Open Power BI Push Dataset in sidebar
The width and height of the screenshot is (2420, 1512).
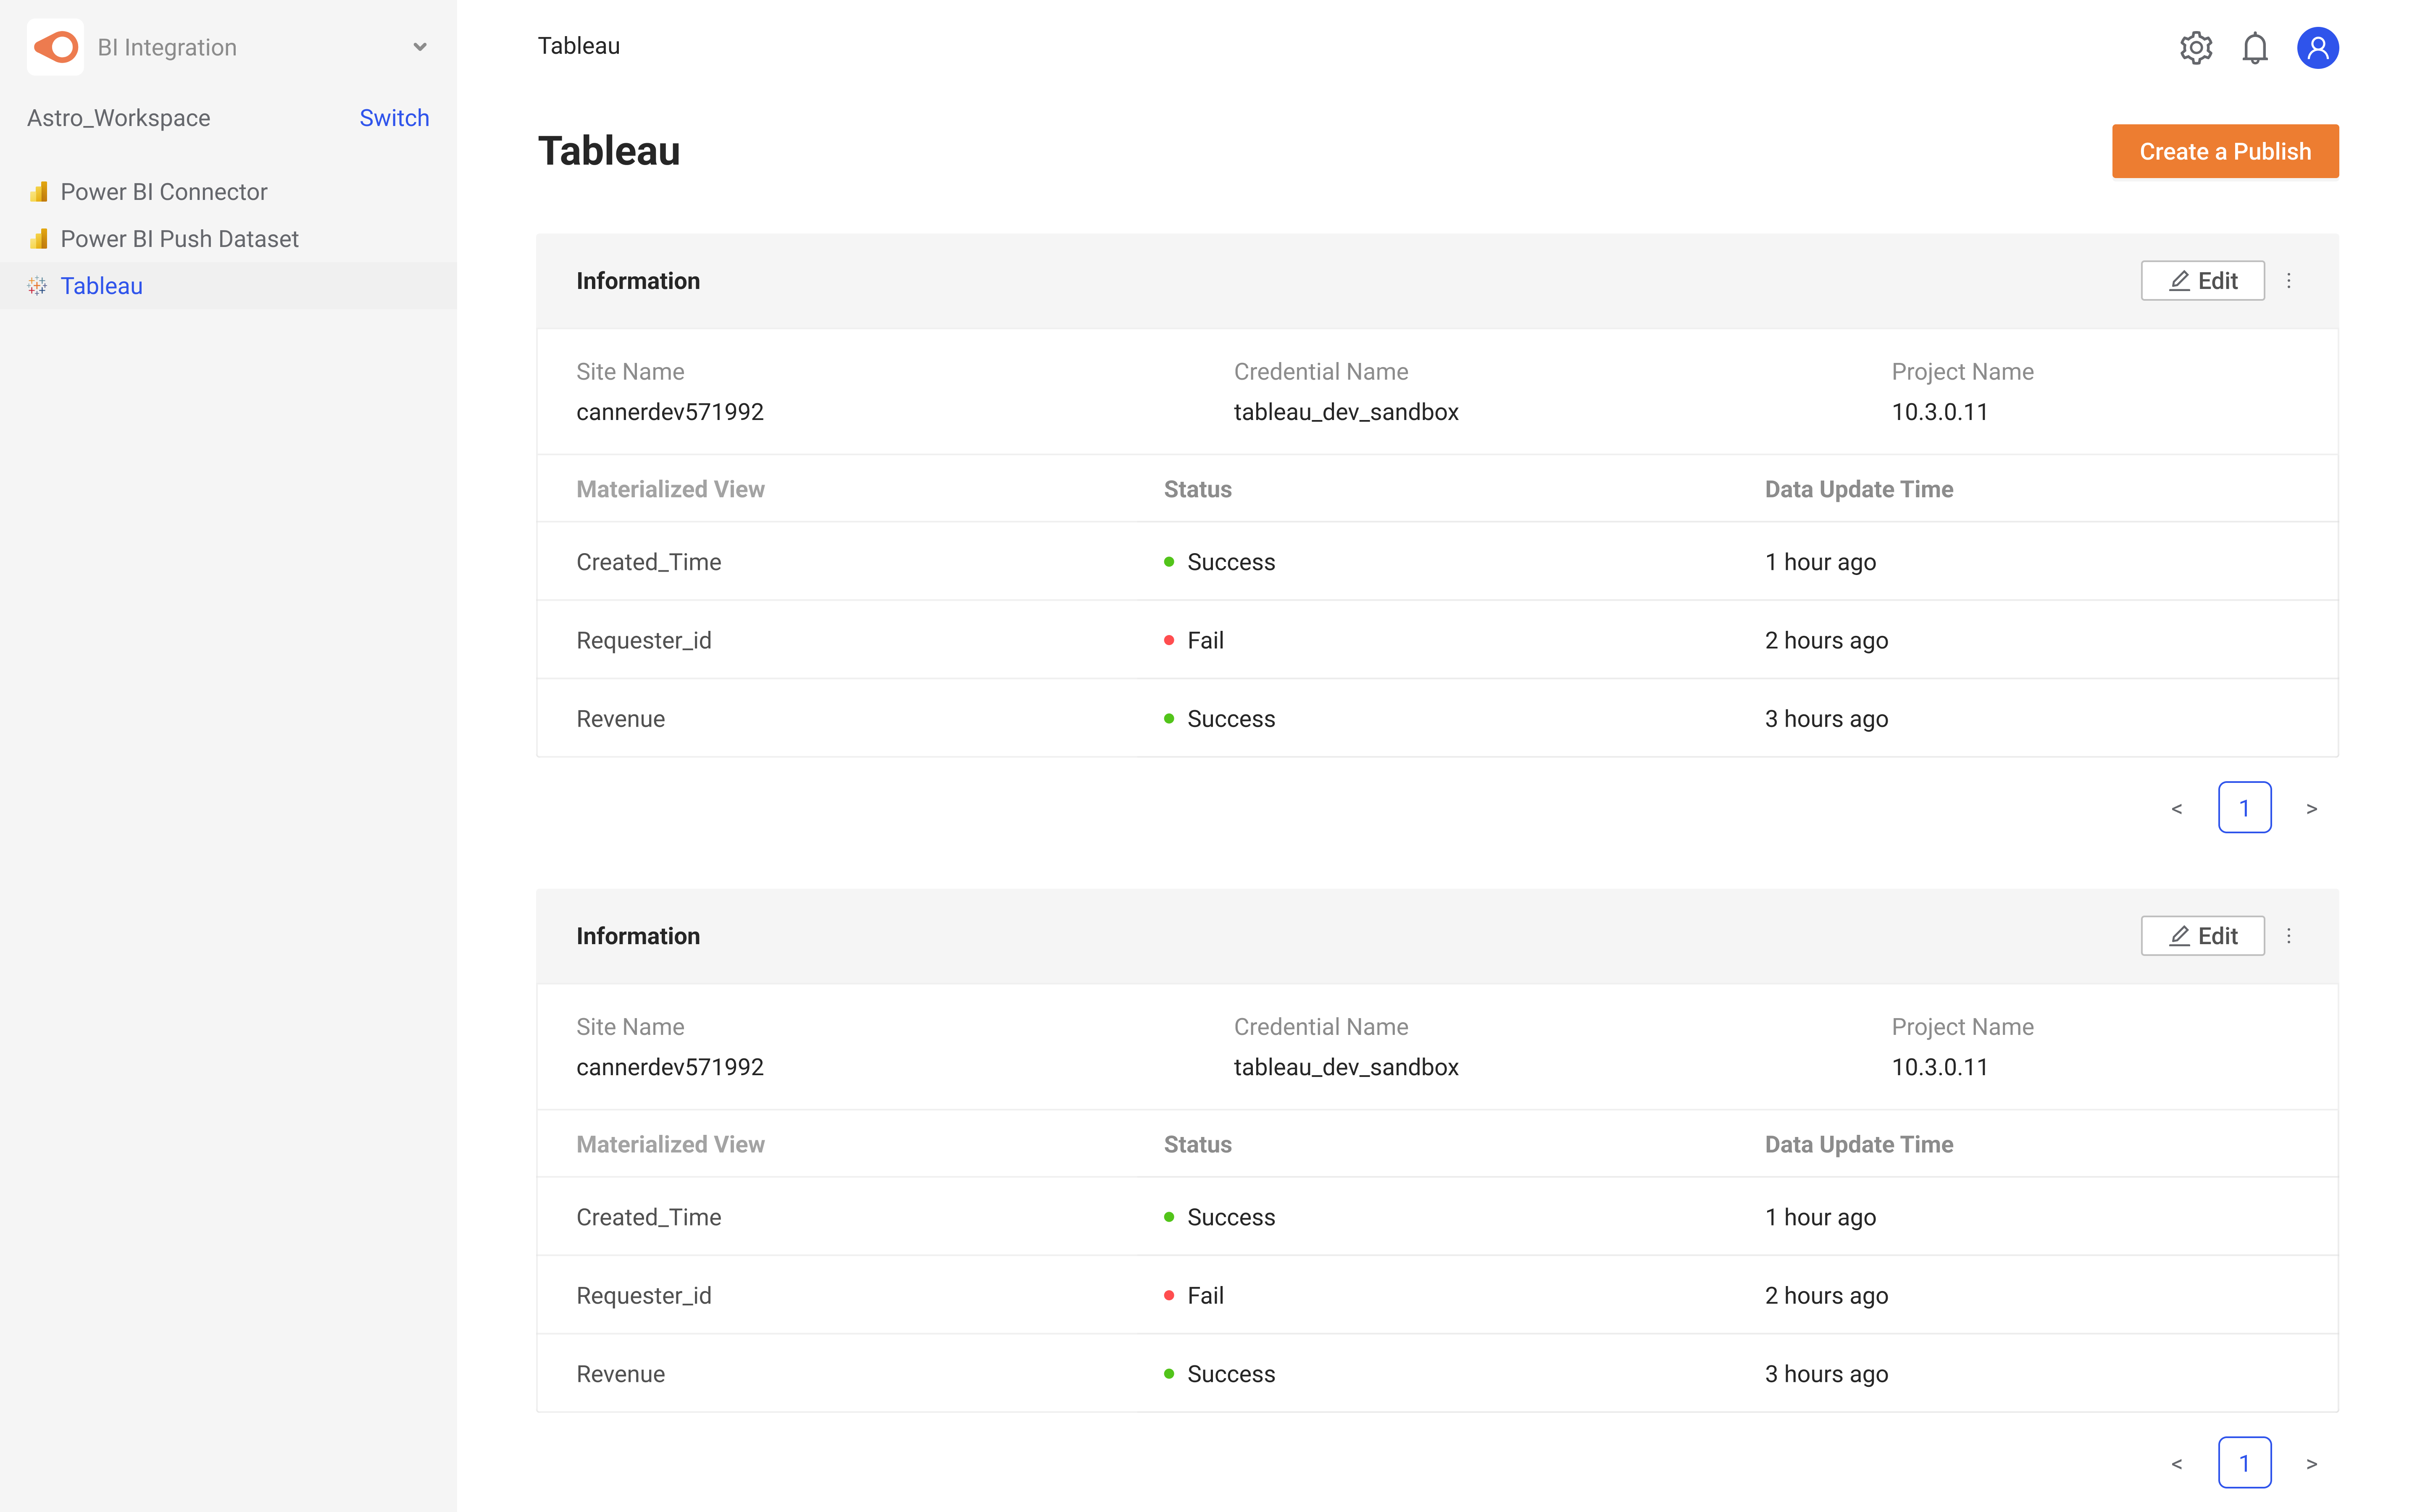tap(228, 239)
